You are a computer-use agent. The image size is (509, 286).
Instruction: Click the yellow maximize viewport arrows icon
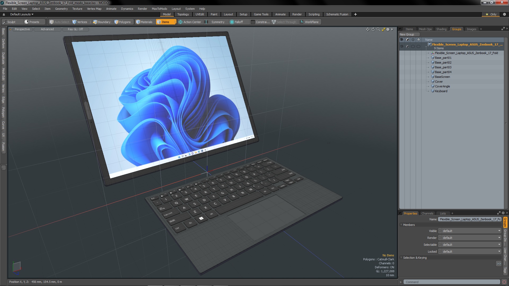tap(383, 29)
